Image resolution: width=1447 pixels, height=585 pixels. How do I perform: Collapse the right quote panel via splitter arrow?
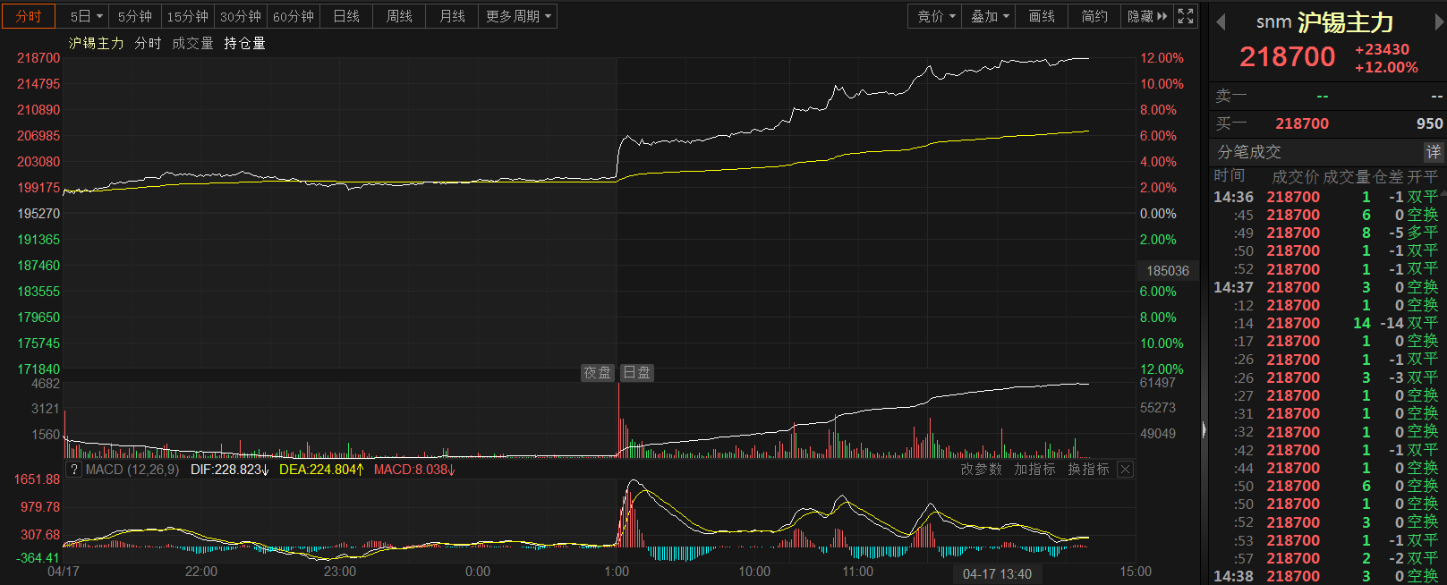1204,430
